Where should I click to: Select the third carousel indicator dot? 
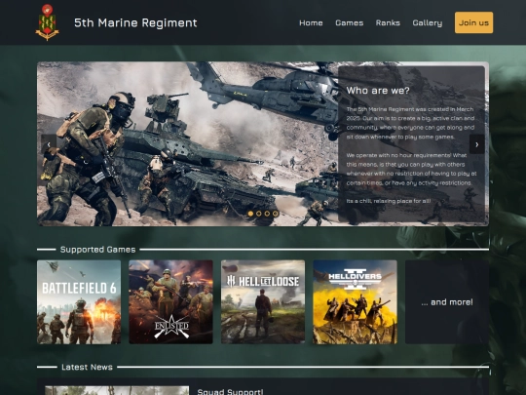tap(267, 214)
